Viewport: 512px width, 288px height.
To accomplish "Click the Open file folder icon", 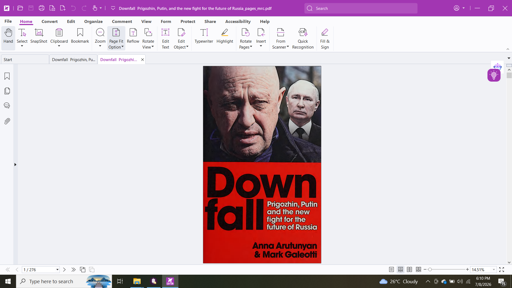I will click(20, 8).
